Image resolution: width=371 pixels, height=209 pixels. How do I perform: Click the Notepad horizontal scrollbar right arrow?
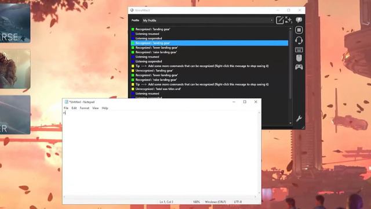[x=255, y=197]
